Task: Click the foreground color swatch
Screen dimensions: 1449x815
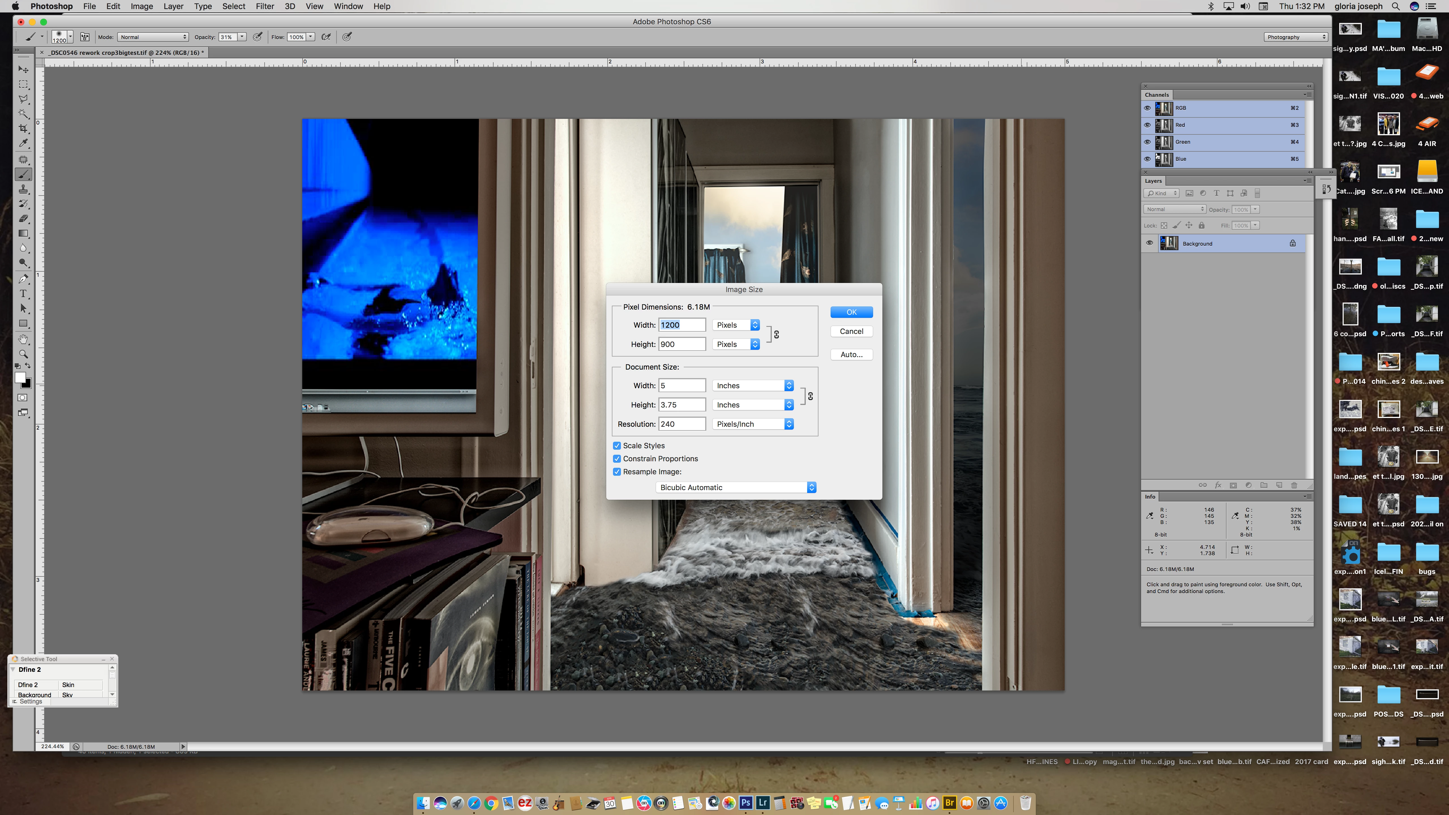Action: pos(20,378)
